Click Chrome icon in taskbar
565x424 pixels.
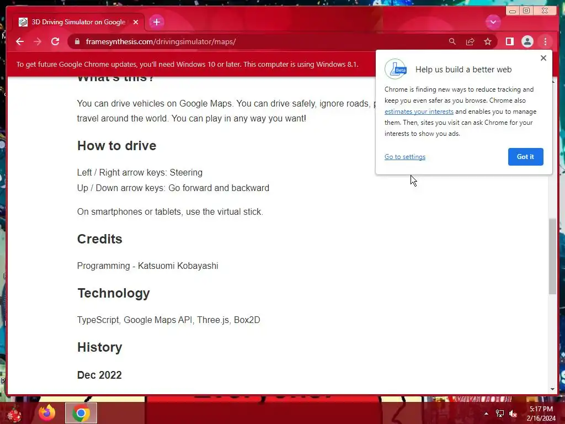(81, 413)
